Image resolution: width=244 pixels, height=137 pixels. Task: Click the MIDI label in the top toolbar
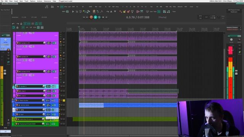(64, 11)
